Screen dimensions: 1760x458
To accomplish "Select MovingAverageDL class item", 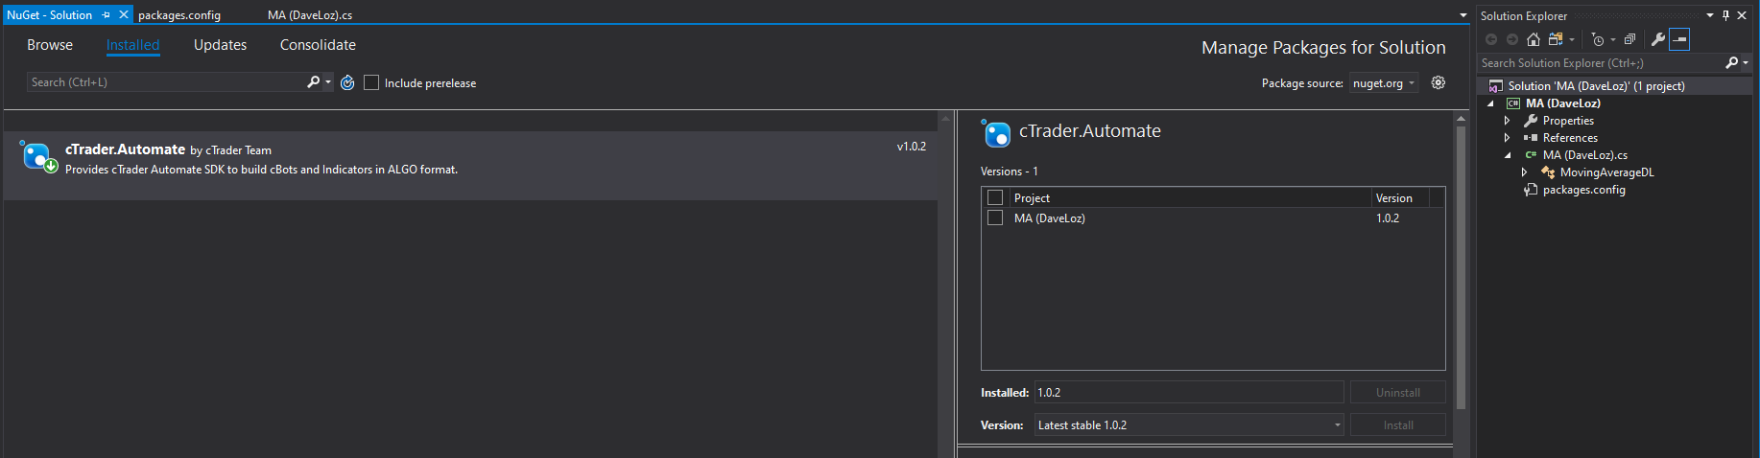I will point(1607,172).
